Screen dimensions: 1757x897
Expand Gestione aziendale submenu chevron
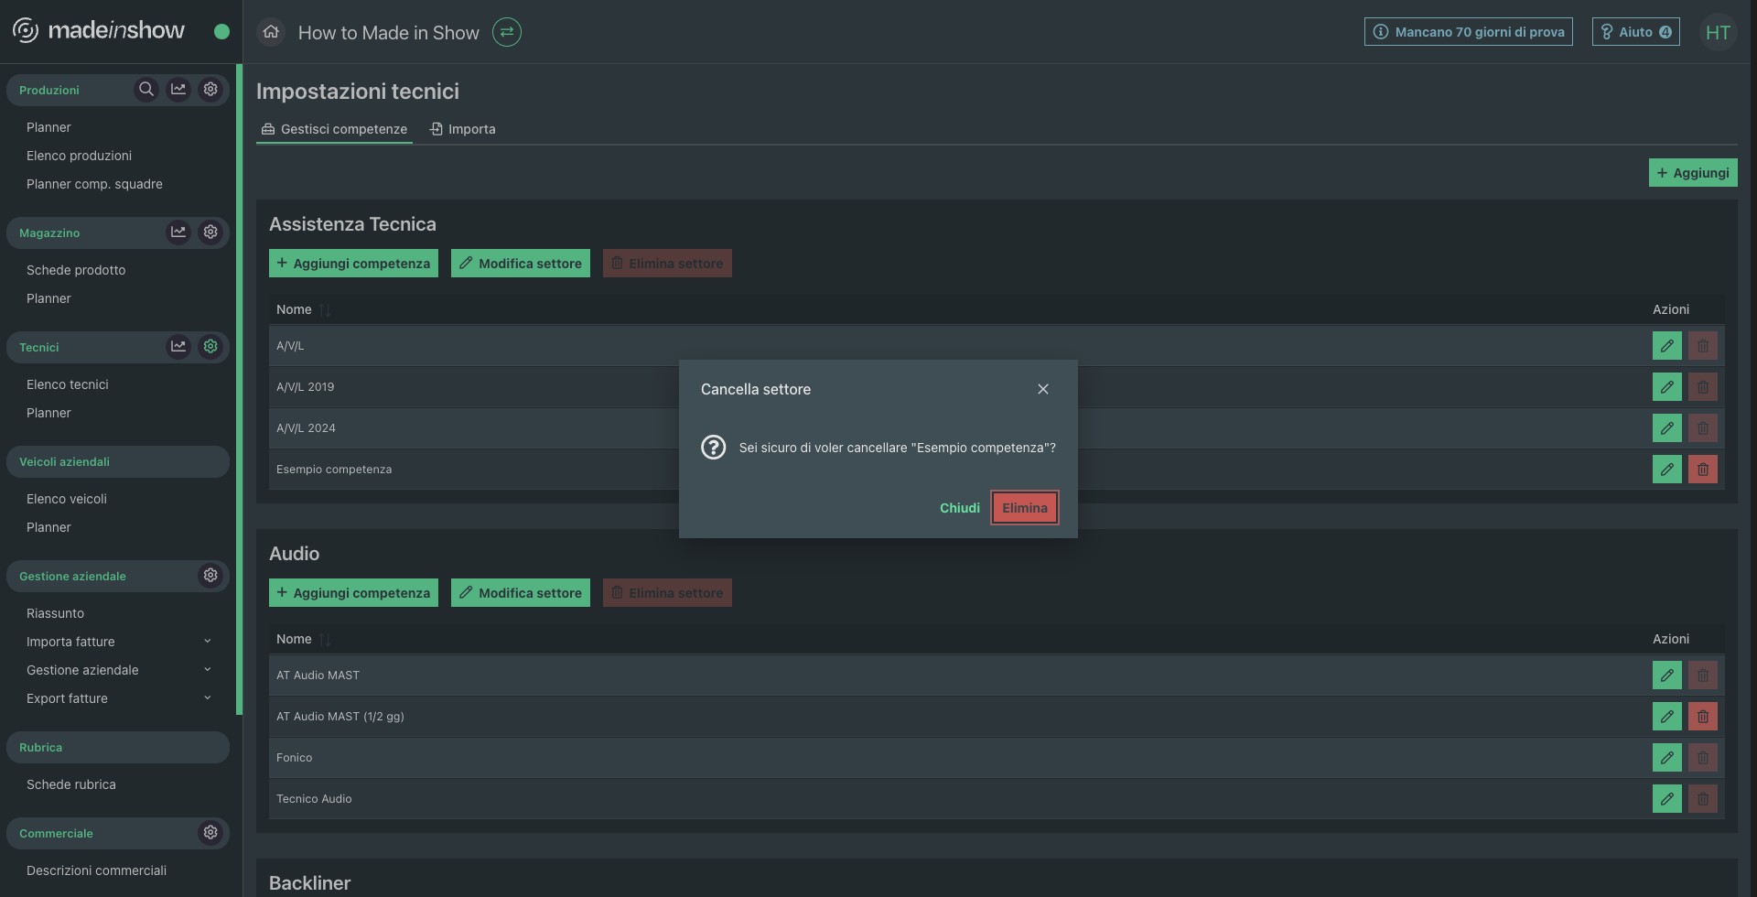tap(208, 670)
